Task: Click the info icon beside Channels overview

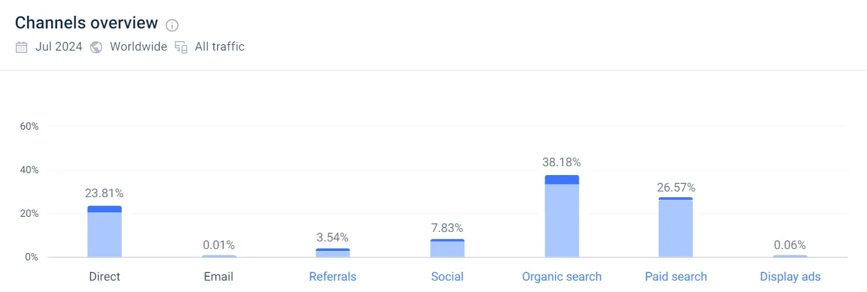Action: 172,25
